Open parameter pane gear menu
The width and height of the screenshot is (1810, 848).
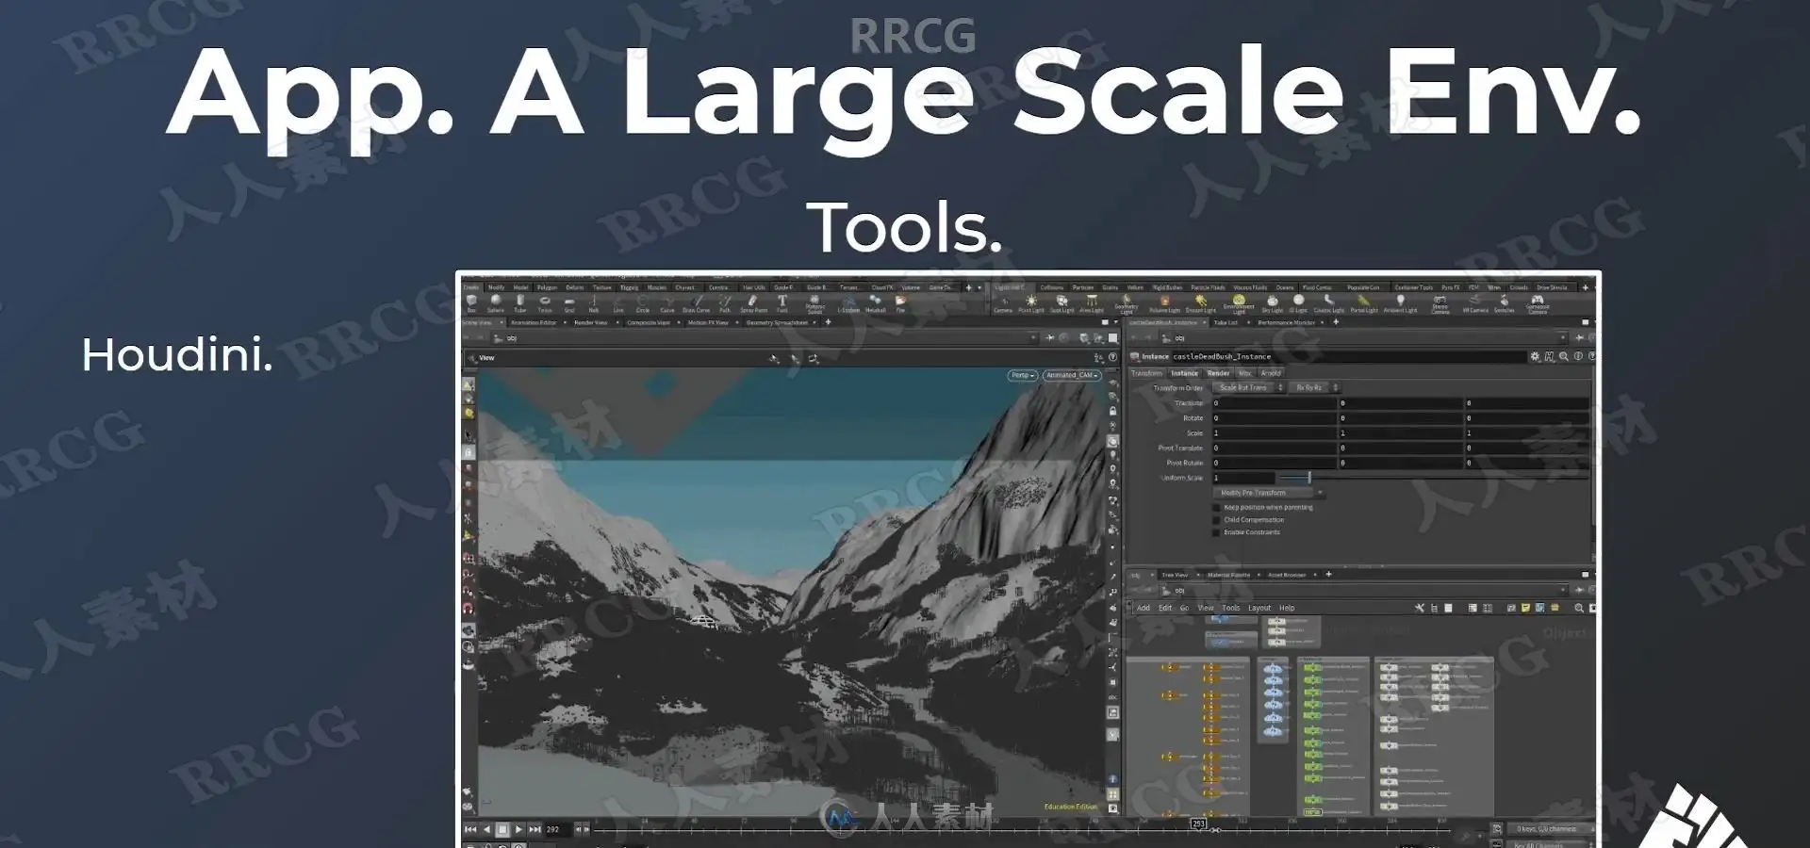1535,356
